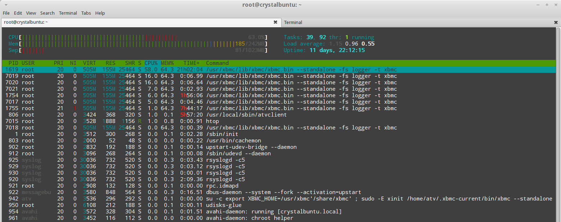This screenshot has height=222, width=561.
Task: Sort processes by PID column header
Action: pos(13,63)
